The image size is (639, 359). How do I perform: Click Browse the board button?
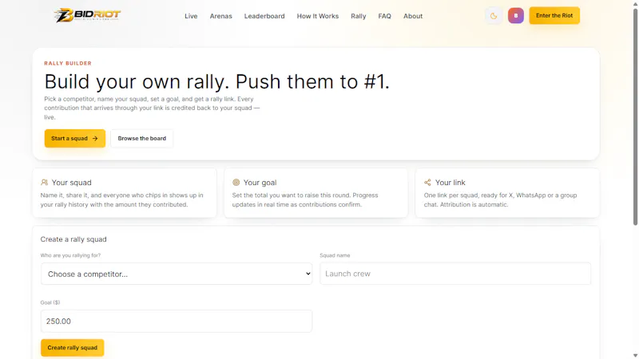(x=142, y=138)
